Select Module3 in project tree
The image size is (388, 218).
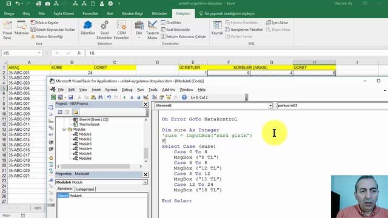85,144
